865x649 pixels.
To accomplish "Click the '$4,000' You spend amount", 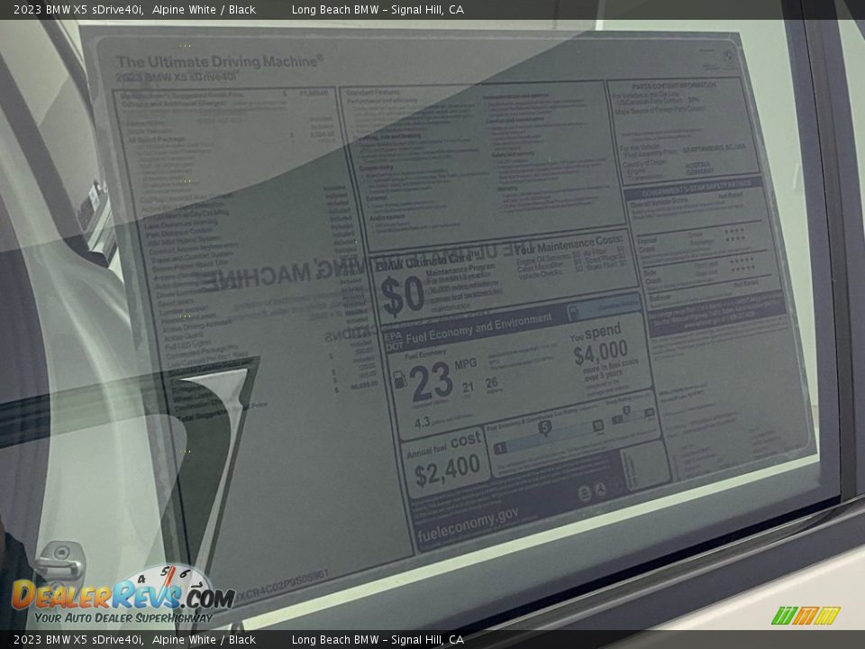I will point(600,352).
